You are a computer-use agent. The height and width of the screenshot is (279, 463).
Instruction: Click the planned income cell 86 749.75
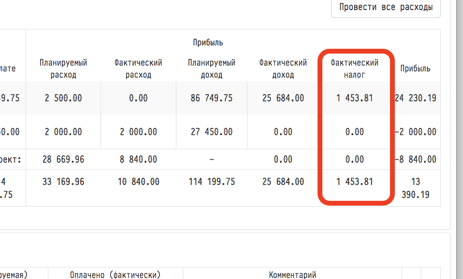click(x=212, y=98)
